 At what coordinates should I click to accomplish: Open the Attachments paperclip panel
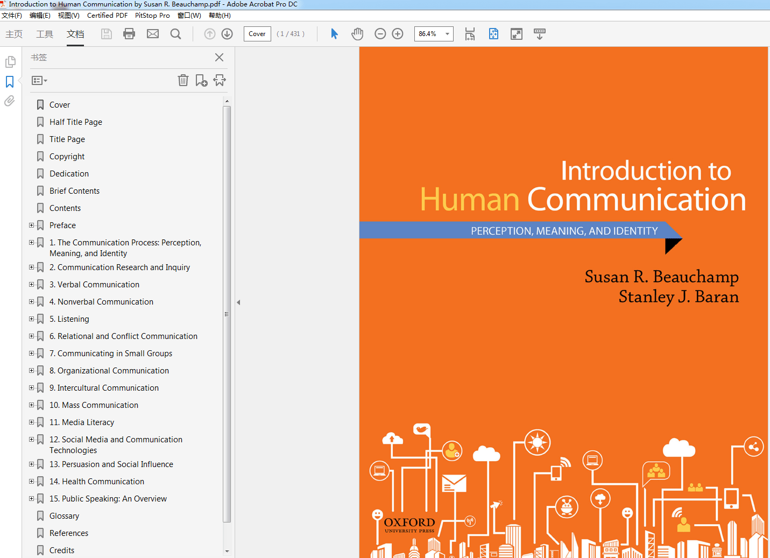[x=9, y=101]
